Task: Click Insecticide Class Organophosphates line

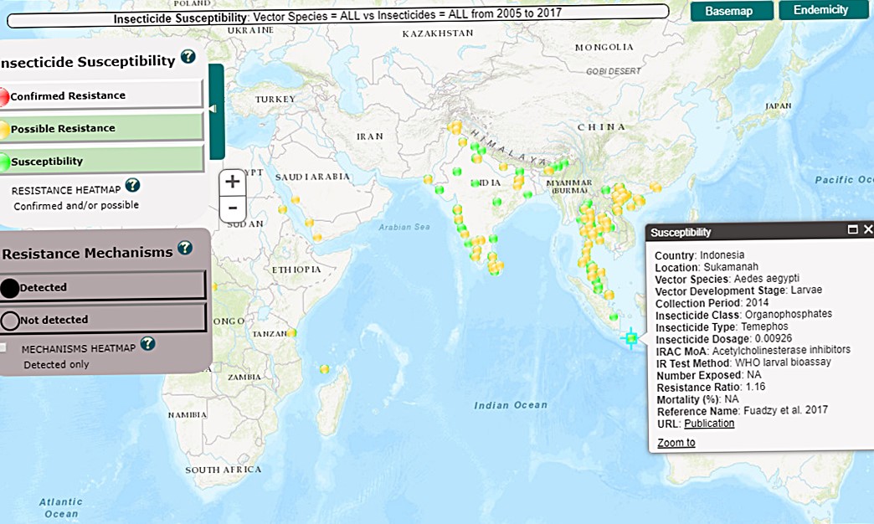Action: [x=743, y=315]
